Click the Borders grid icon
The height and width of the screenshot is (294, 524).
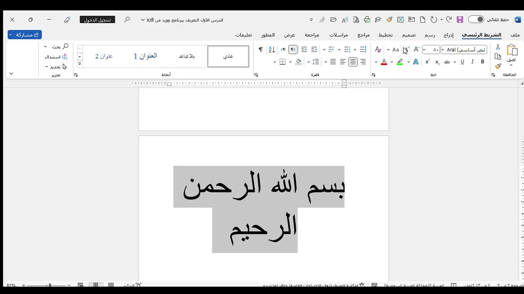coord(282,62)
